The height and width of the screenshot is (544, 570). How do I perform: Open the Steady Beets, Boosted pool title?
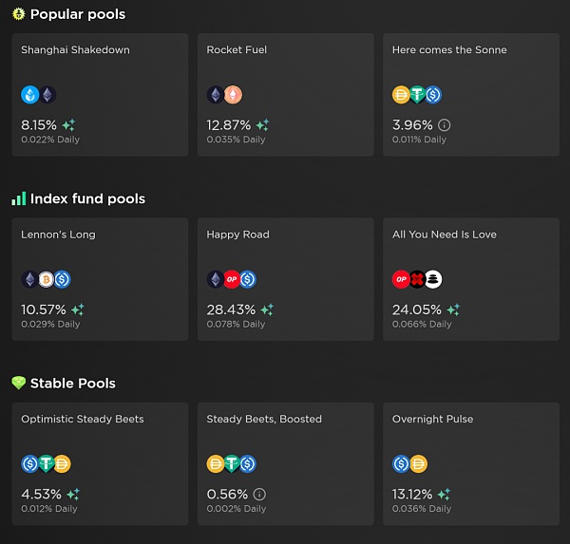264,419
